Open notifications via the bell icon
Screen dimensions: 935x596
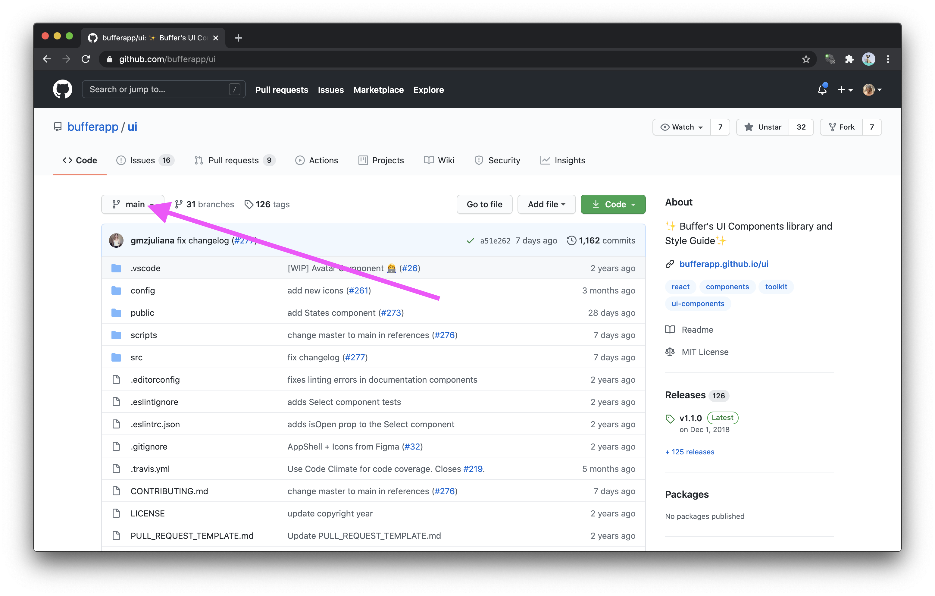coord(822,89)
